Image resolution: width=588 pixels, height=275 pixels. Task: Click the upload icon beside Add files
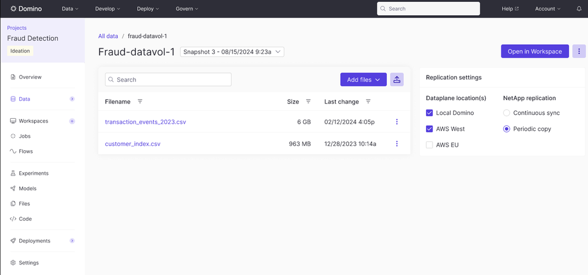click(397, 79)
